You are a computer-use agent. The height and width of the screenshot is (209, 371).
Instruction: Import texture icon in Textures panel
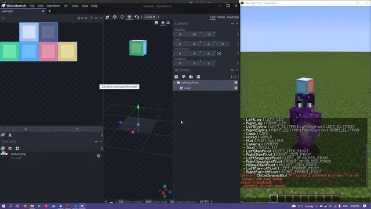tap(3, 149)
